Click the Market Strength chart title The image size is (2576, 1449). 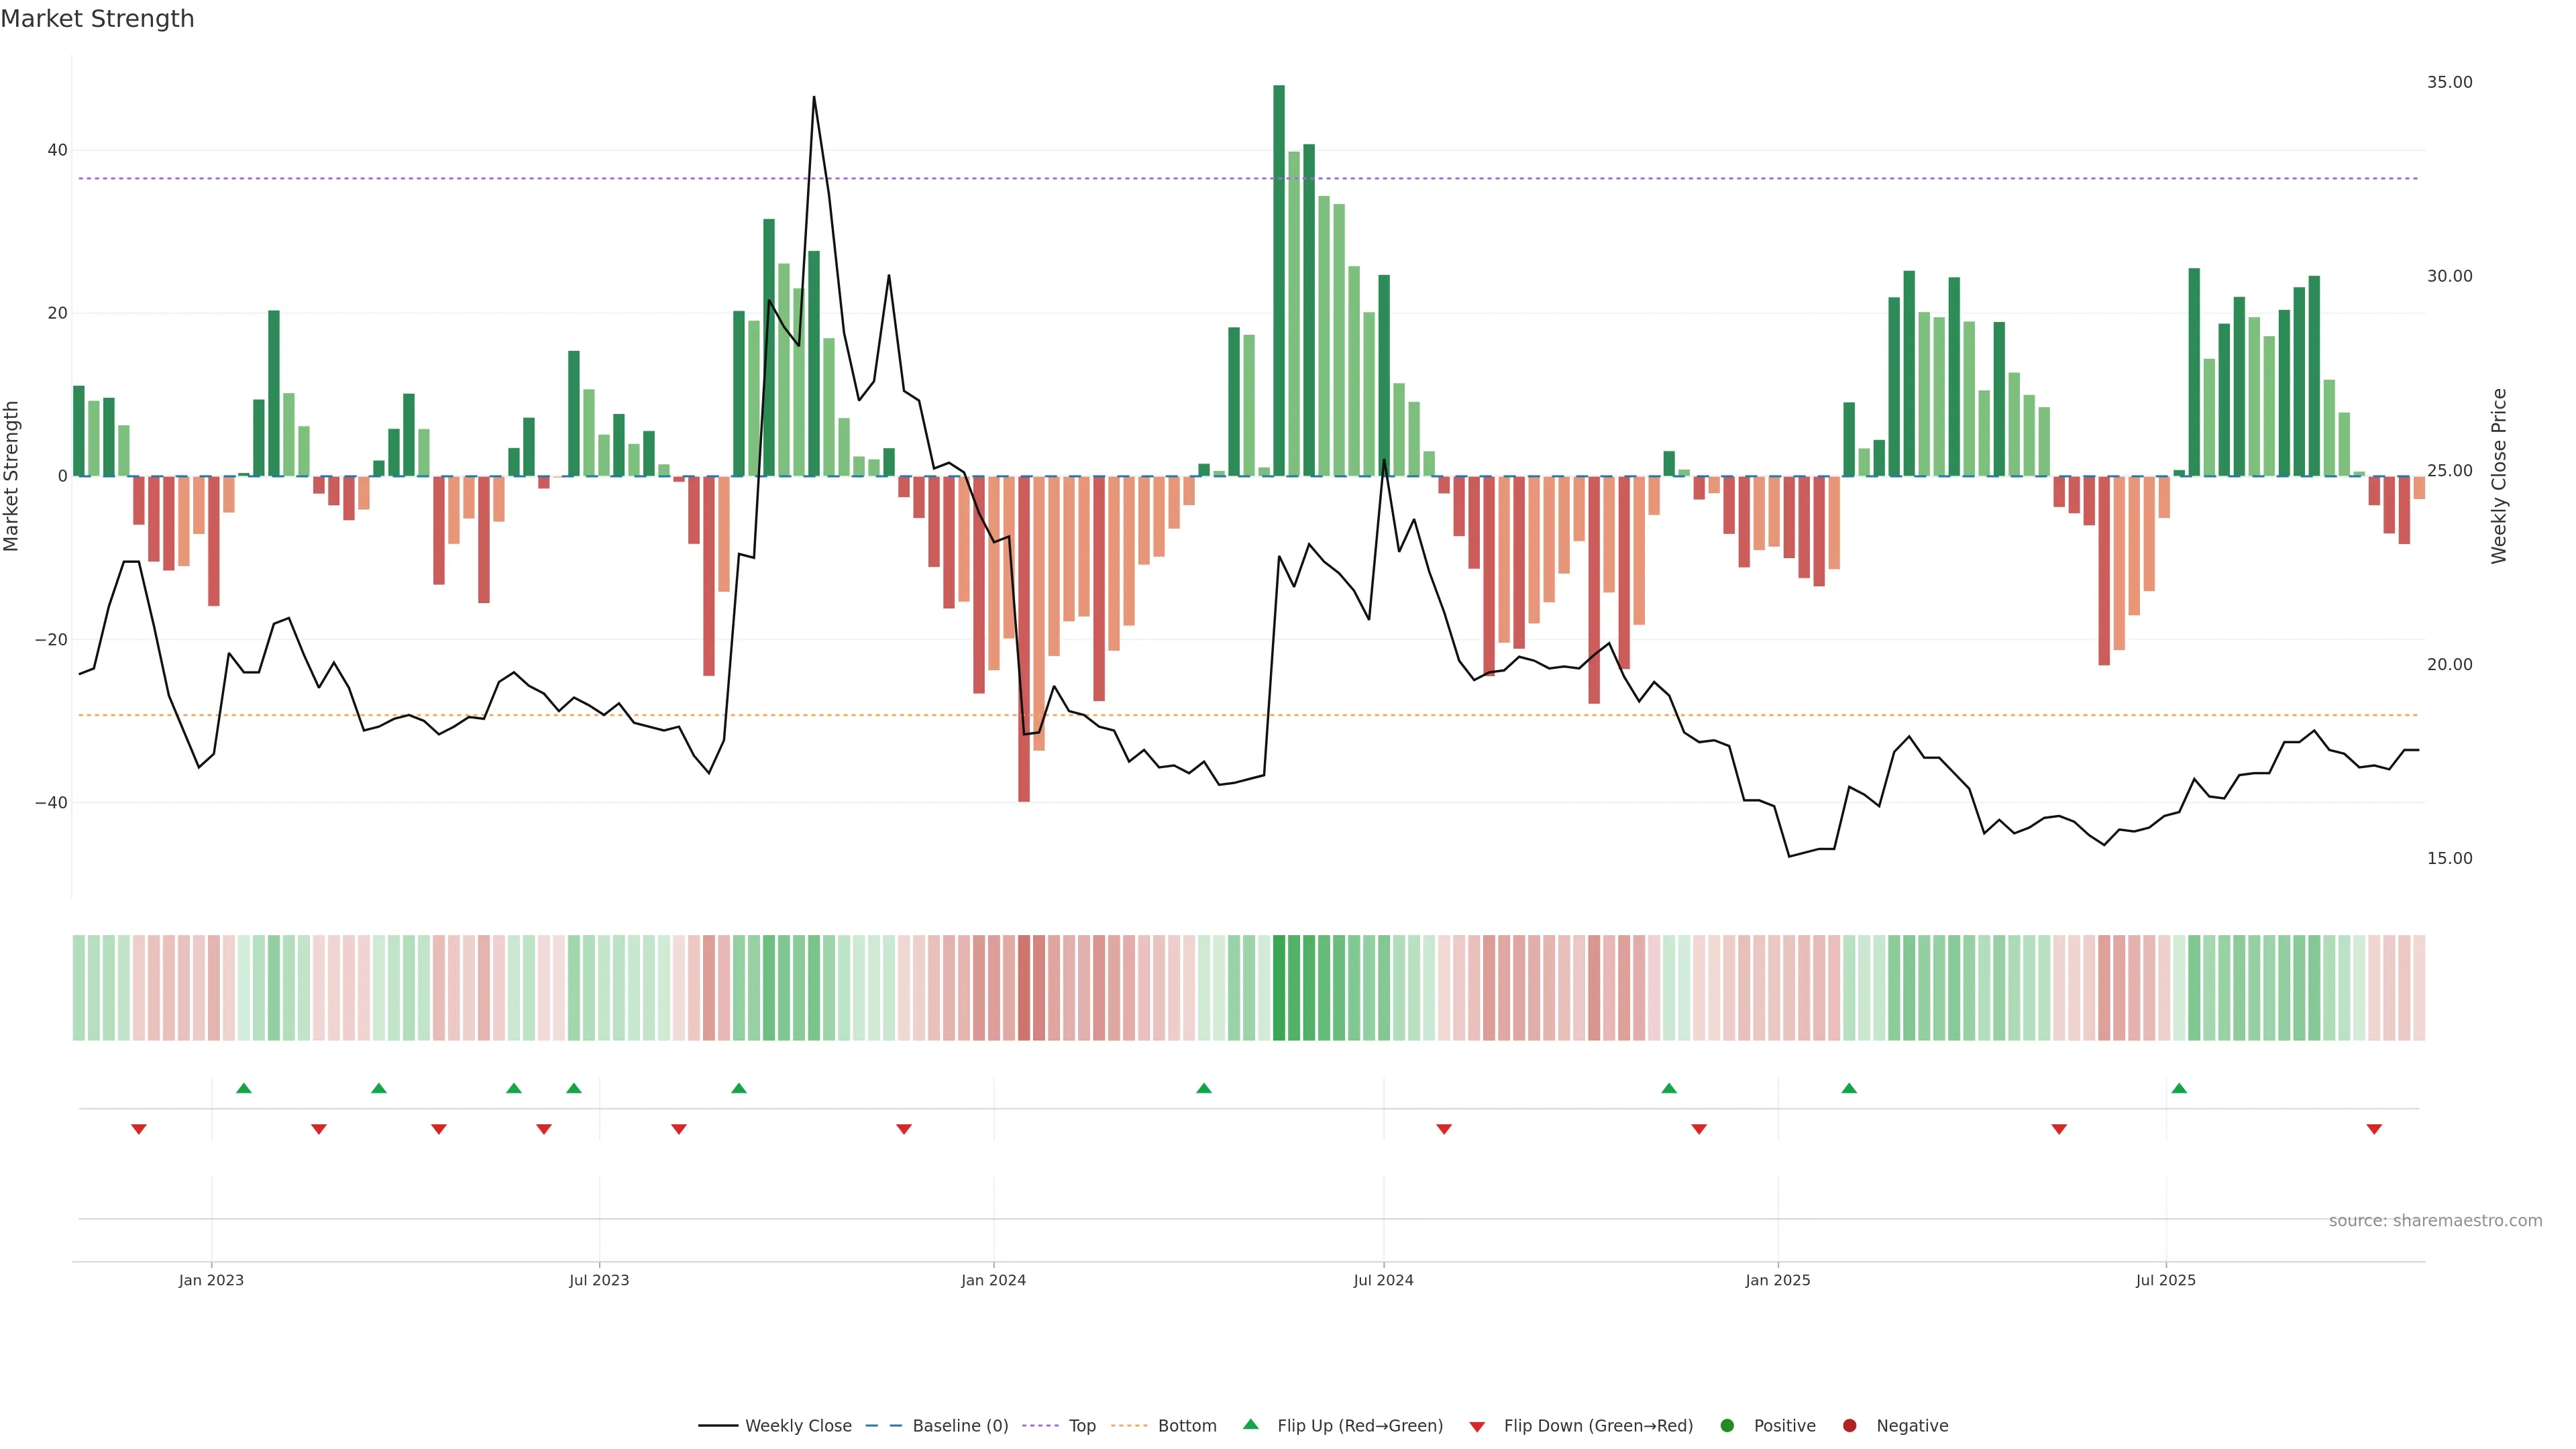click(x=97, y=19)
